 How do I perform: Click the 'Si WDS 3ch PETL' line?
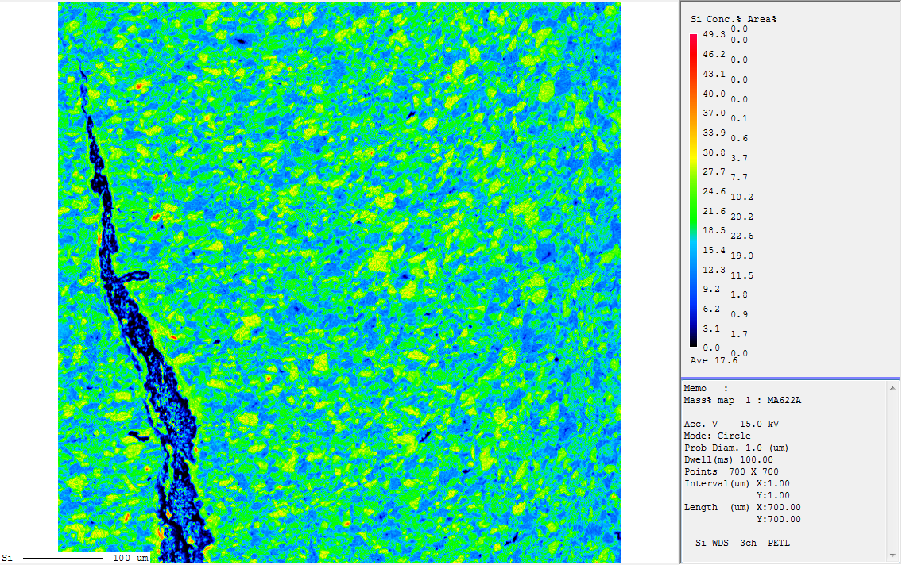pos(742,544)
